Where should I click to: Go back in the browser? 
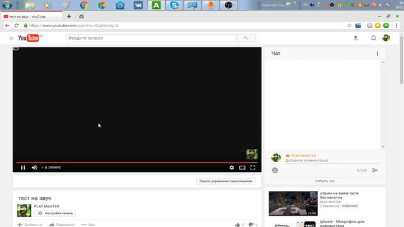click(7, 25)
